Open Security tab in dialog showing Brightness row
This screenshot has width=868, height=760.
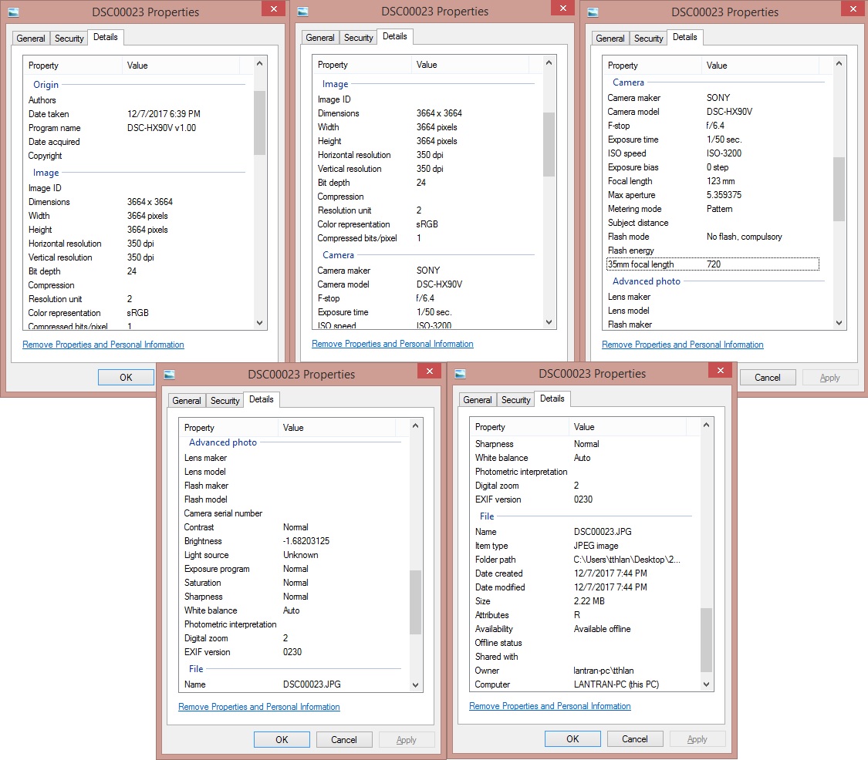[225, 401]
